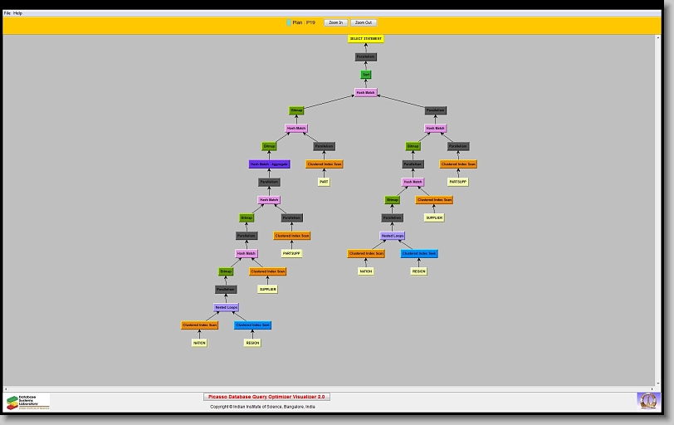
Task: Open the File menu
Action: click(x=7, y=13)
